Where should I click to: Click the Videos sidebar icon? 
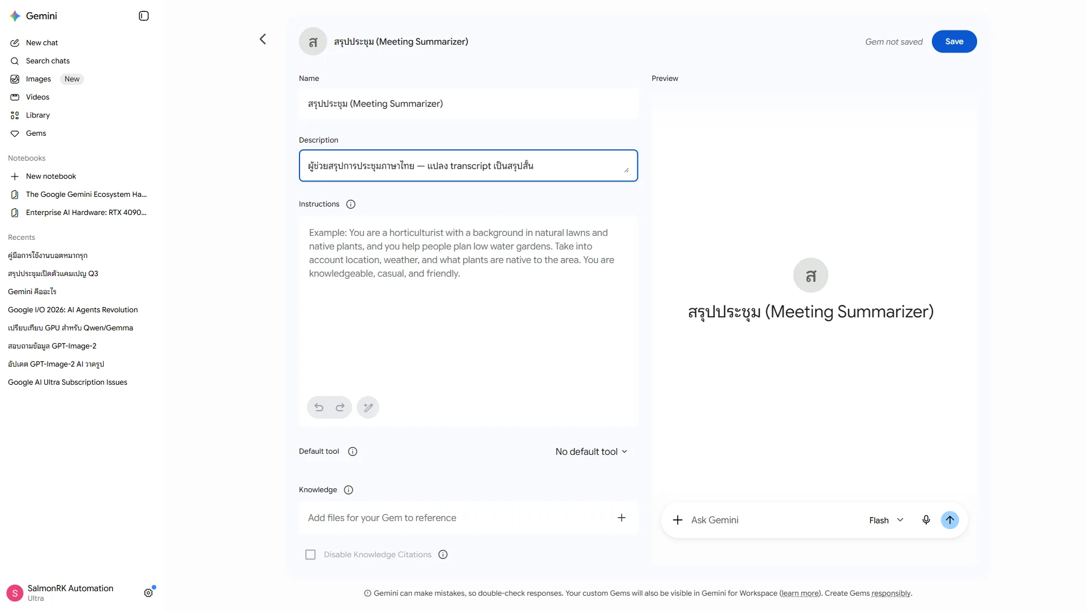pyautogui.click(x=15, y=97)
